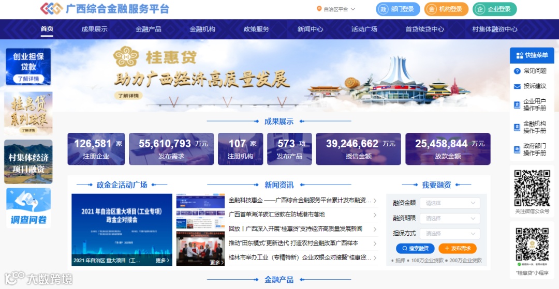Image resolution: width=559 pixels, height=289 pixels.
Task: Open the 常见问题 question mark icon
Action: tap(517, 71)
